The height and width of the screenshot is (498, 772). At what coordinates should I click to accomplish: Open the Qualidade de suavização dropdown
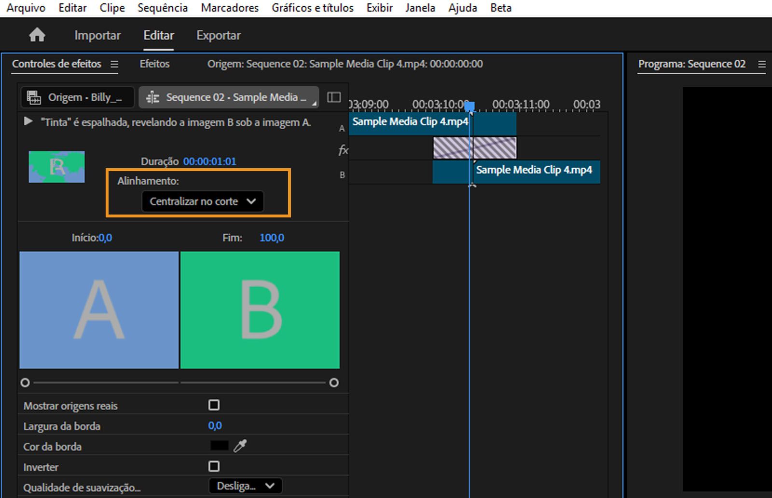pos(245,486)
